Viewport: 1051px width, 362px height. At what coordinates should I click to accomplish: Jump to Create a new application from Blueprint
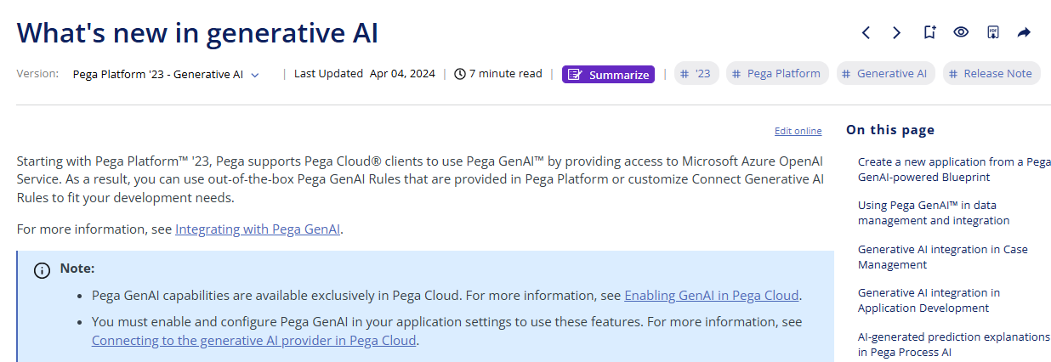[954, 170]
